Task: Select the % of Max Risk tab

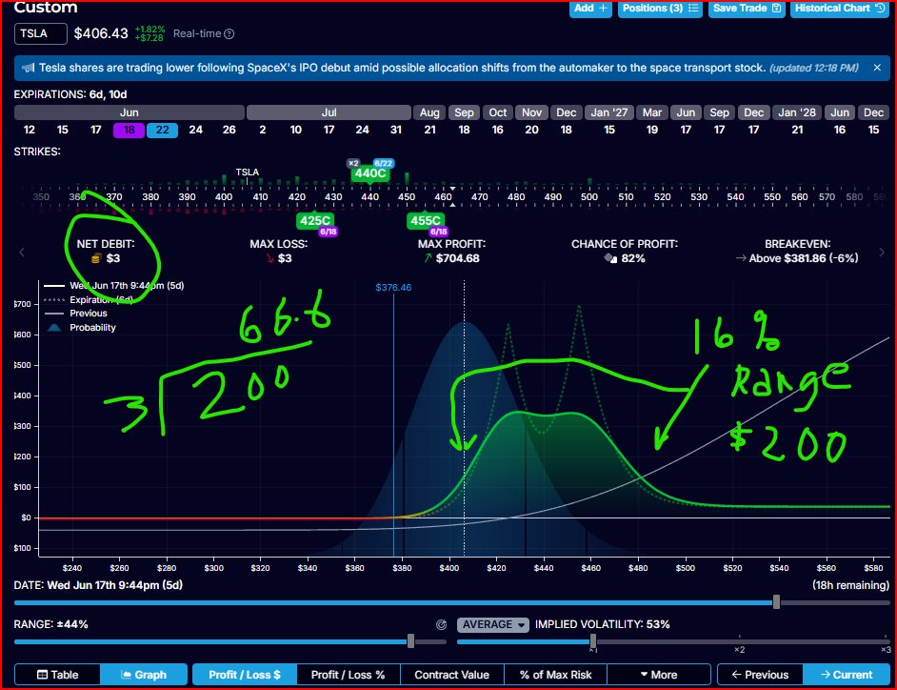Action: point(555,675)
